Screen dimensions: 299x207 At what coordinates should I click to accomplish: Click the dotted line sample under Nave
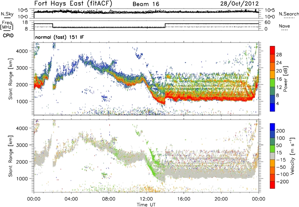[x=284, y=30]
